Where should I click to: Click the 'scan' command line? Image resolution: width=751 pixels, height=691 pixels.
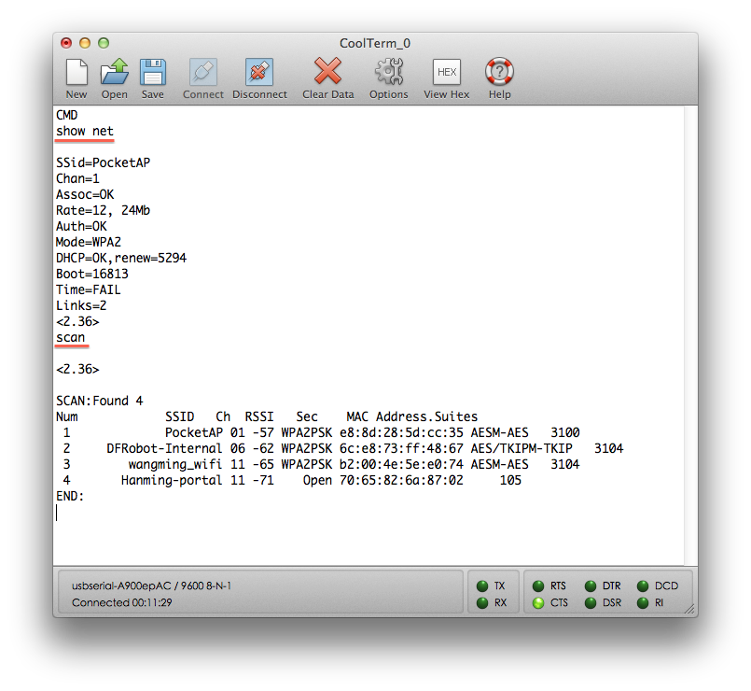tap(70, 338)
